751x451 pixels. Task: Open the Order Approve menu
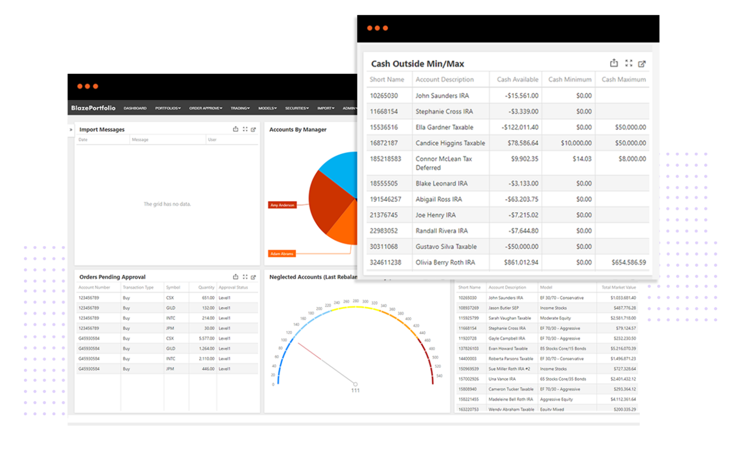tap(205, 108)
